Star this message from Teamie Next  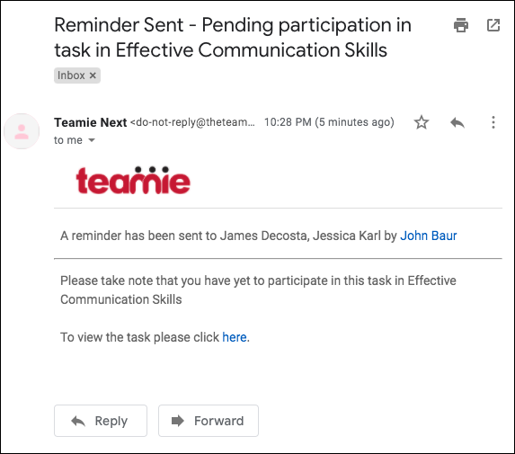[x=422, y=122]
